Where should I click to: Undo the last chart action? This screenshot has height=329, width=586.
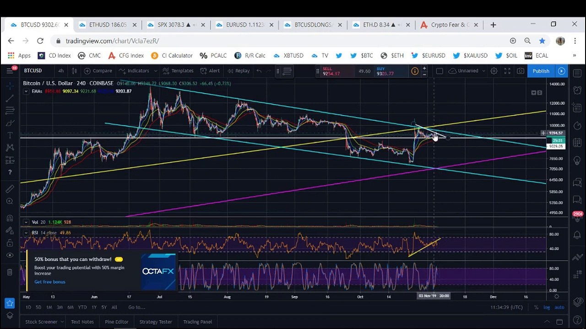(x=259, y=71)
